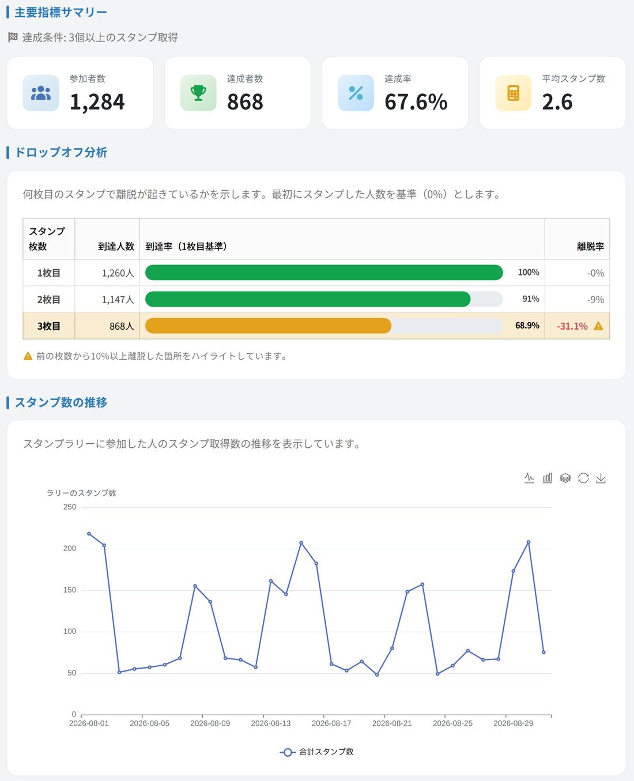The height and width of the screenshot is (781, 634).
Task: Click warning icon before the highlight footnote
Action: pyautogui.click(x=28, y=356)
